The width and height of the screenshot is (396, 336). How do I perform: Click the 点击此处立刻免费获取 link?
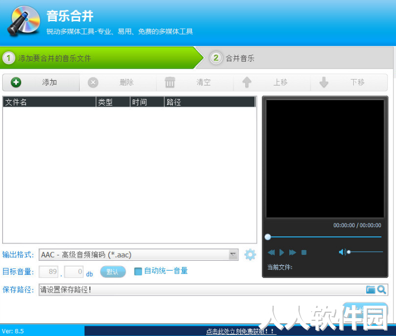242,332
